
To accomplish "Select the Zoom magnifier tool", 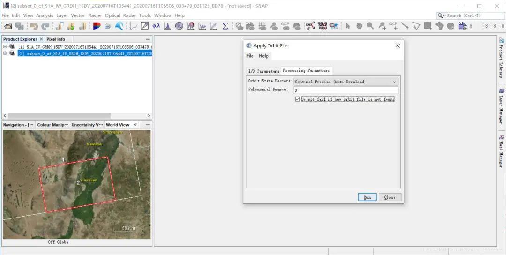I will coord(370,26).
